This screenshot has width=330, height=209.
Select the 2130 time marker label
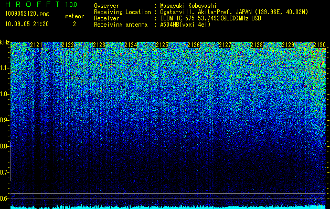click(320, 45)
